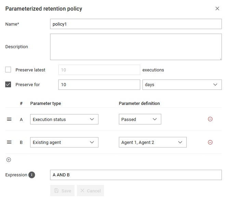The image size is (225, 203).
Task: Focus the Name field containing policy1
Action: point(136,24)
